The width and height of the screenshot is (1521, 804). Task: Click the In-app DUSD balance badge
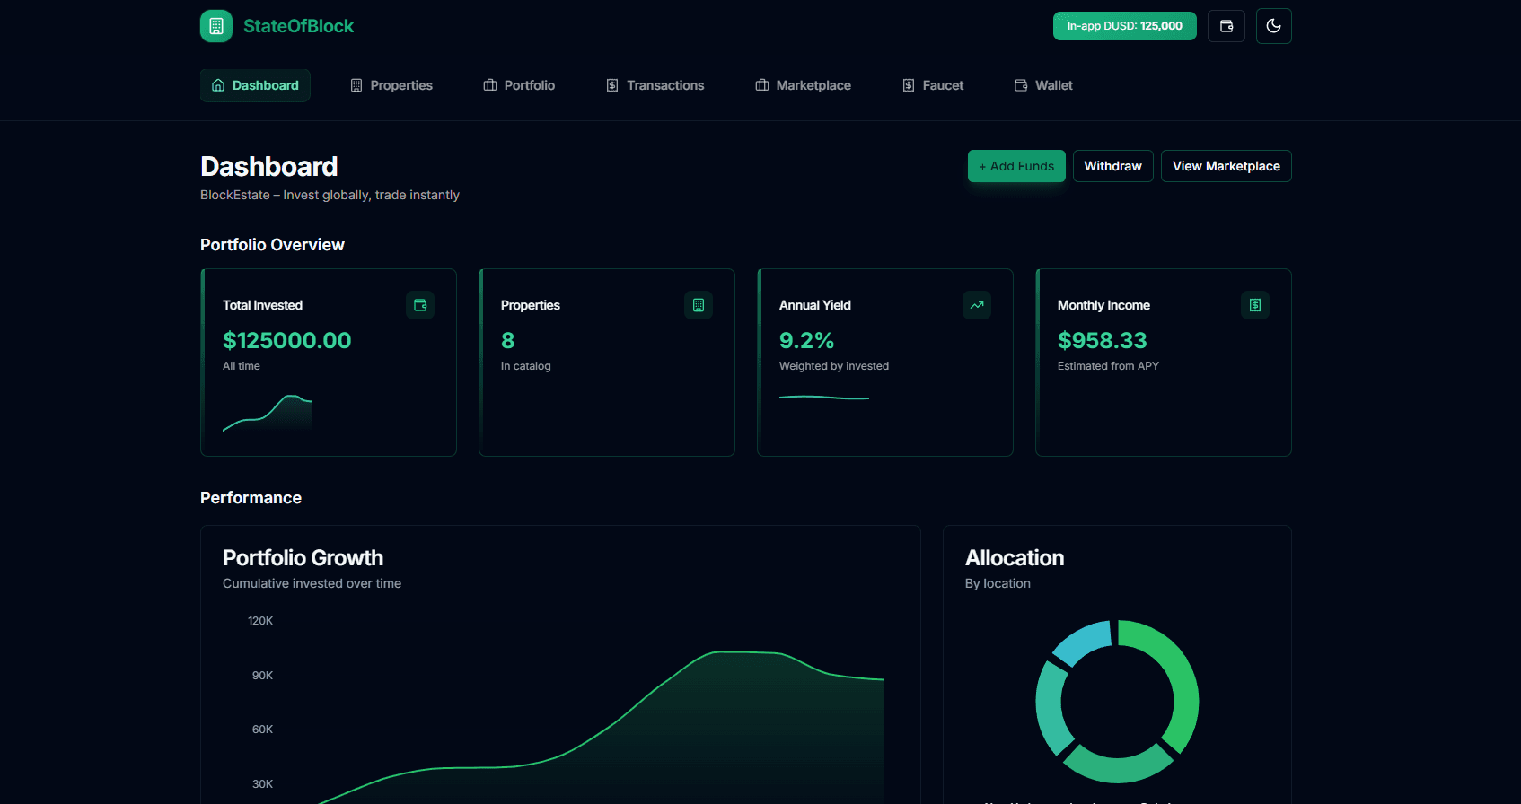click(x=1124, y=26)
